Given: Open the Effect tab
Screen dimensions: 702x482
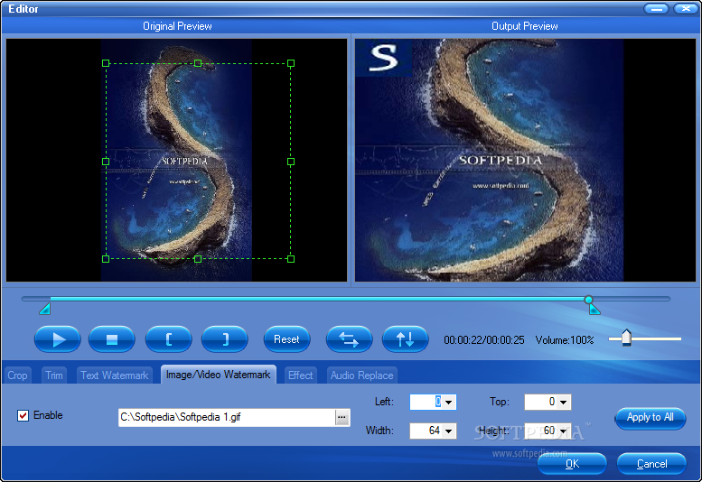Looking at the screenshot, I should tap(301, 375).
